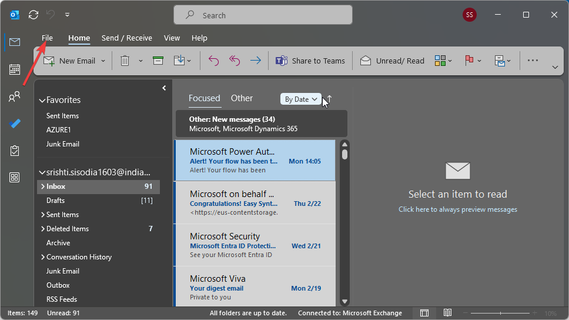Expand the ribbon display options chevron

[555, 67]
